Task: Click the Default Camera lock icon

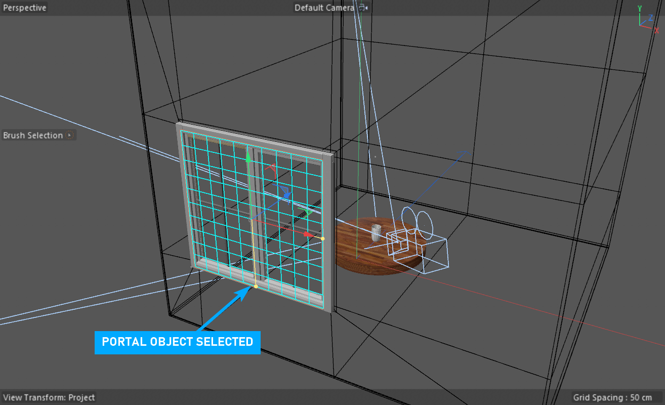Action: (x=362, y=8)
